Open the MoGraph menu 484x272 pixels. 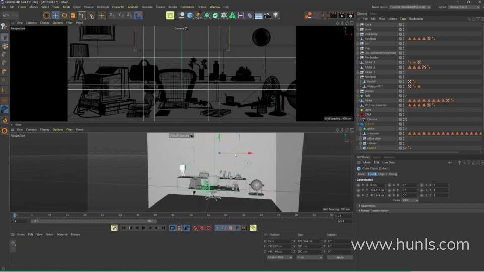(103, 7)
